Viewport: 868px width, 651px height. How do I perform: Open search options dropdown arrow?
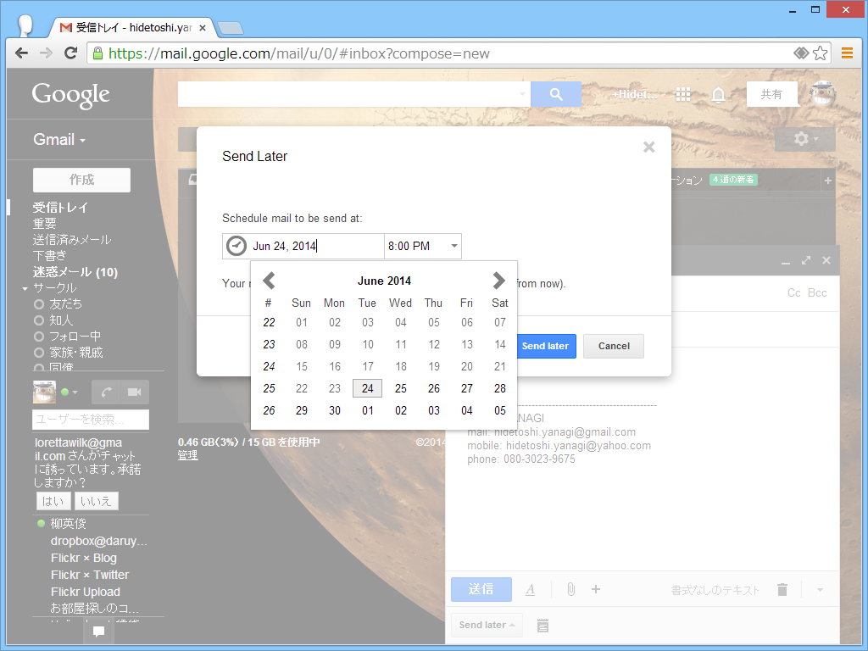click(522, 94)
